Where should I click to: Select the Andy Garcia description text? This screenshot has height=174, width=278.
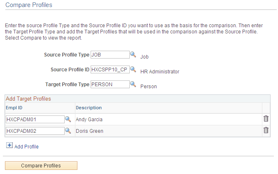click(x=89, y=120)
